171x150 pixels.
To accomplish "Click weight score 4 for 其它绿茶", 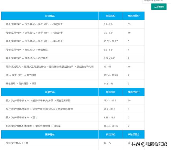I will click(x=129, y=75).
